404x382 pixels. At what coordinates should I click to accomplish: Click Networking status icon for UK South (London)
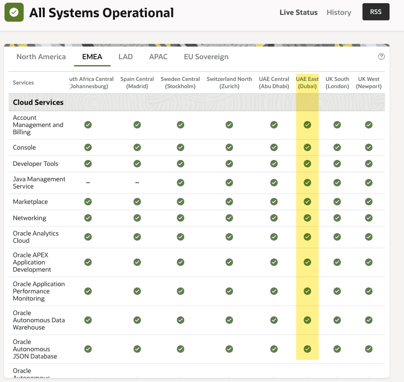click(337, 218)
